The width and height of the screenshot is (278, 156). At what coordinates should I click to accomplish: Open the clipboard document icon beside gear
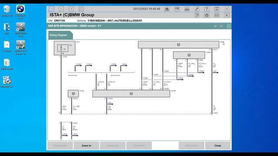coord(197,15)
